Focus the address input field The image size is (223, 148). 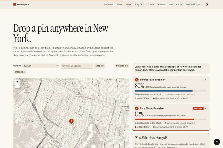pyautogui.click(x=77, y=66)
